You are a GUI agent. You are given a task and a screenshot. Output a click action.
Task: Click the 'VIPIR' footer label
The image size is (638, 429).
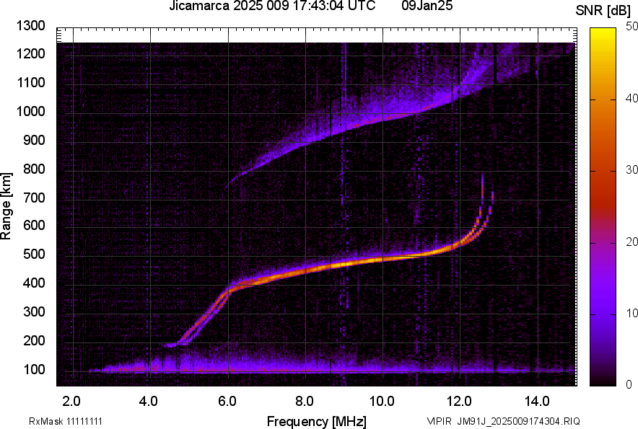[x=439, y=421]
